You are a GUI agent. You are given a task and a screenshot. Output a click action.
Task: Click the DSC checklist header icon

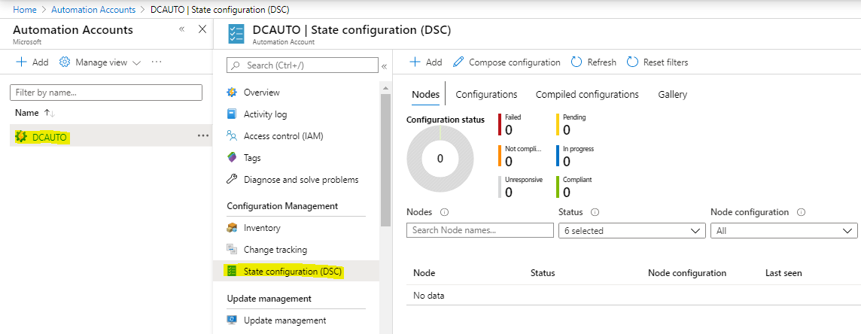236,33
